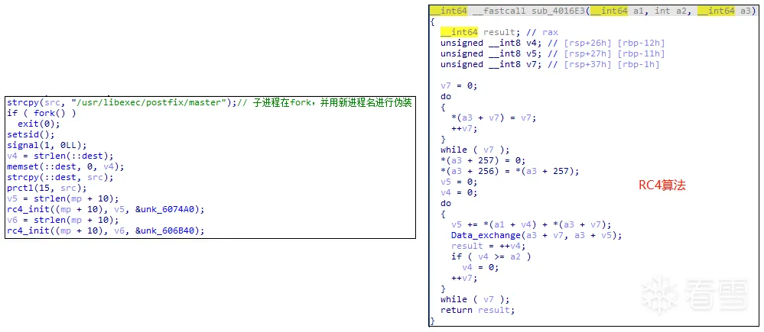Select "v6 = strlen(mp + 10);" line
764x332 pixels.
63,221
